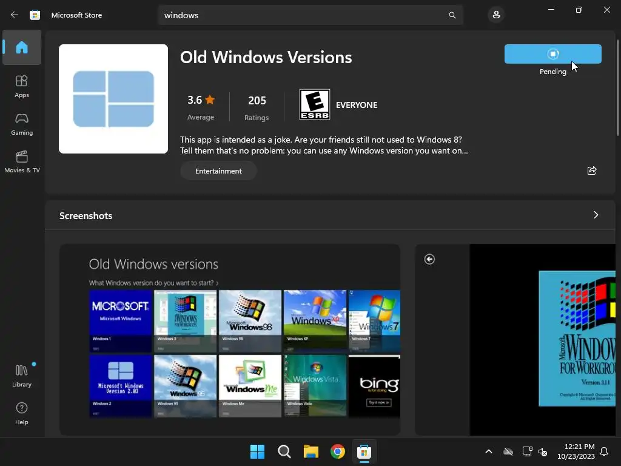Screen dimensions: 621x466
Task: Open the Windows Start menu
Action: coord(257,451)
